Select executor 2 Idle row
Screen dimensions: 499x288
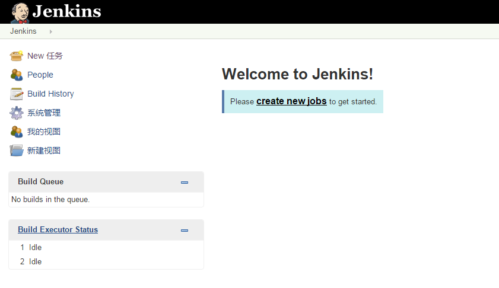106,261
